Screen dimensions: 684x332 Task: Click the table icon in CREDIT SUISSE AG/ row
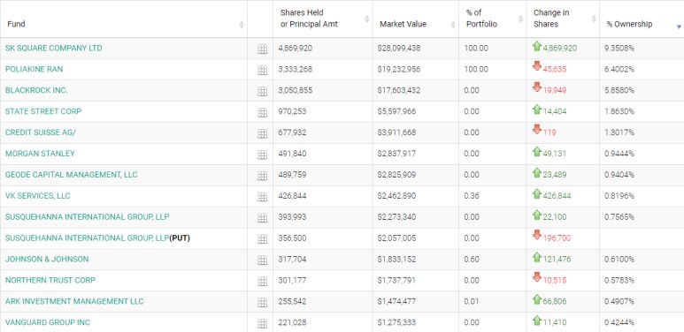click(262, 133)
